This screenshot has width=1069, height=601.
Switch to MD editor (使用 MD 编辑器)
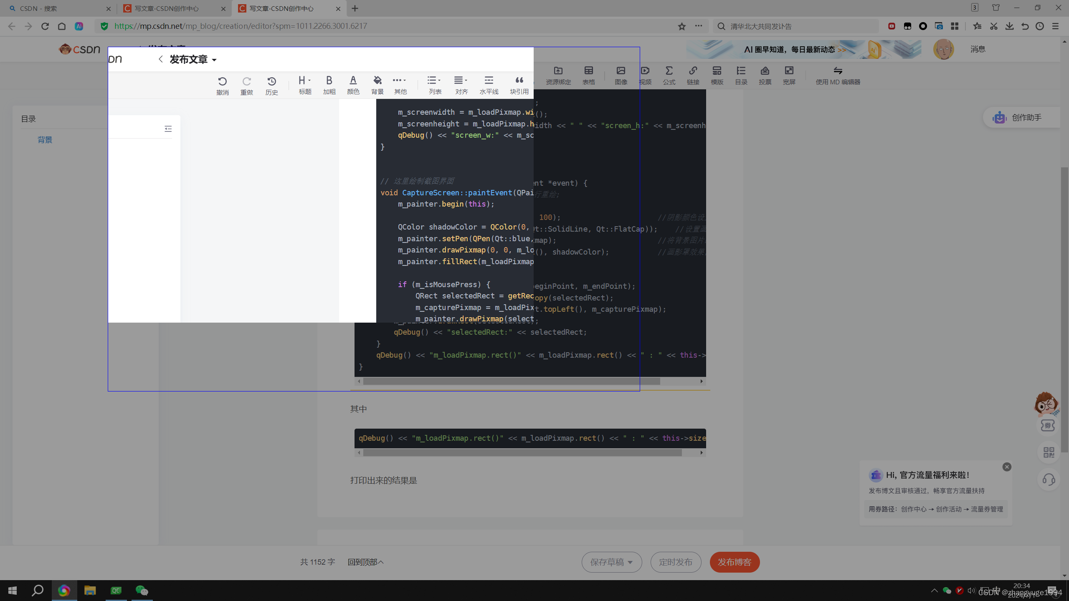(838, 75)
